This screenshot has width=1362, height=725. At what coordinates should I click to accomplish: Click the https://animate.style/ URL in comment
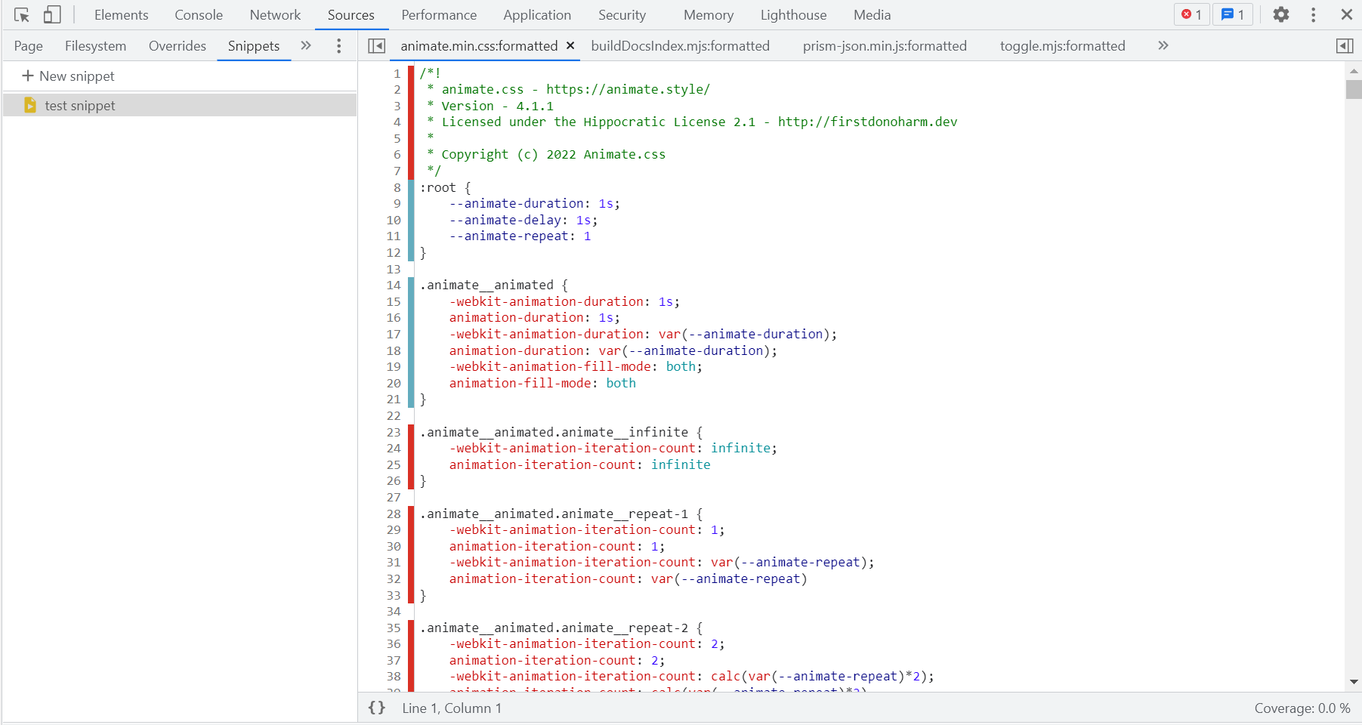(628, 89)
